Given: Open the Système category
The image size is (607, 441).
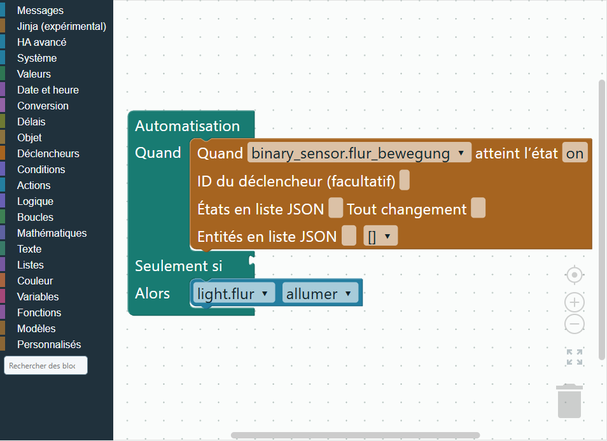Looking at the screenshot, I should pos(57,58).
